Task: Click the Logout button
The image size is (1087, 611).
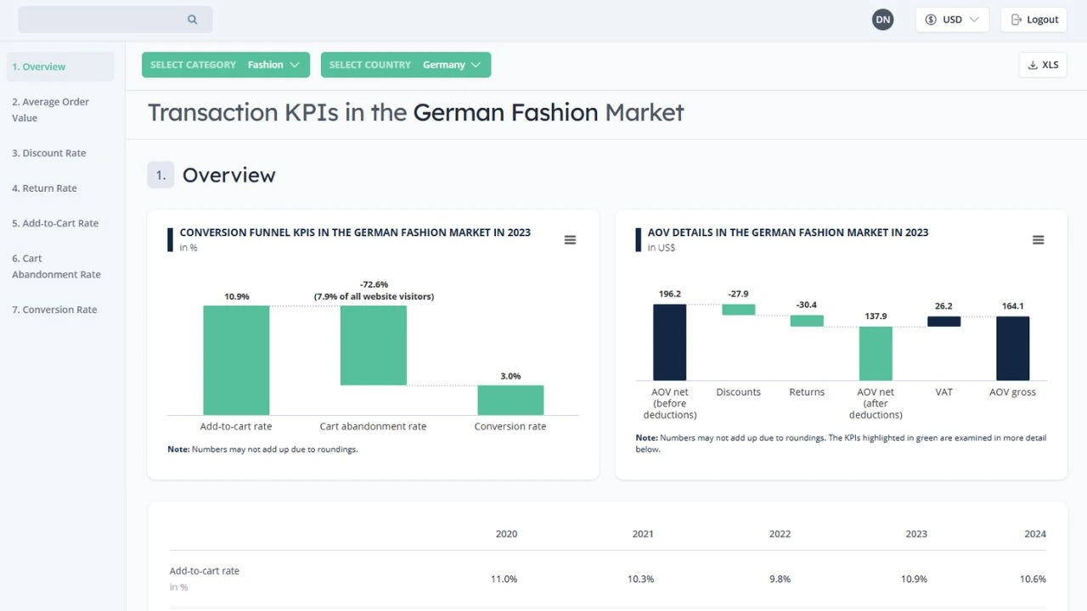Action: tap(1033, 19)
